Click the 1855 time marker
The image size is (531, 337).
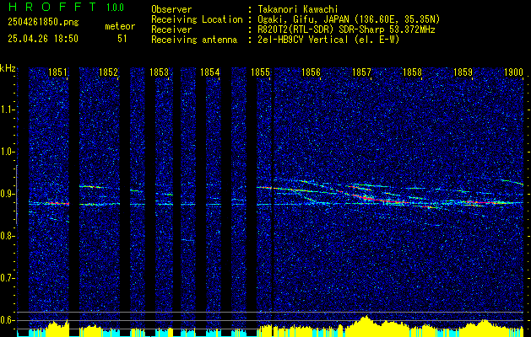coord(260,72)
